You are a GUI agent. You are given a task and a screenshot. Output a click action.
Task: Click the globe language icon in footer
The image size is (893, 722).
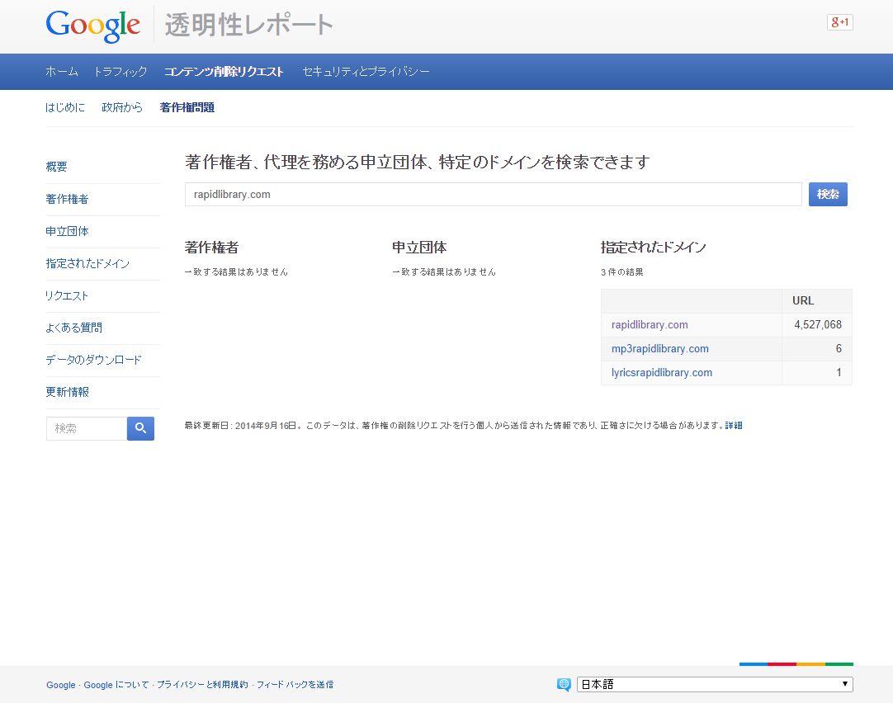click(x=564, y=684)
